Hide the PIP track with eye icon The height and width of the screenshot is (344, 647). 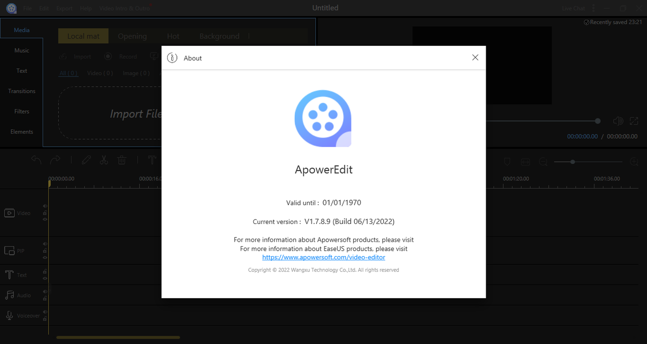click(x=45, y=257)
